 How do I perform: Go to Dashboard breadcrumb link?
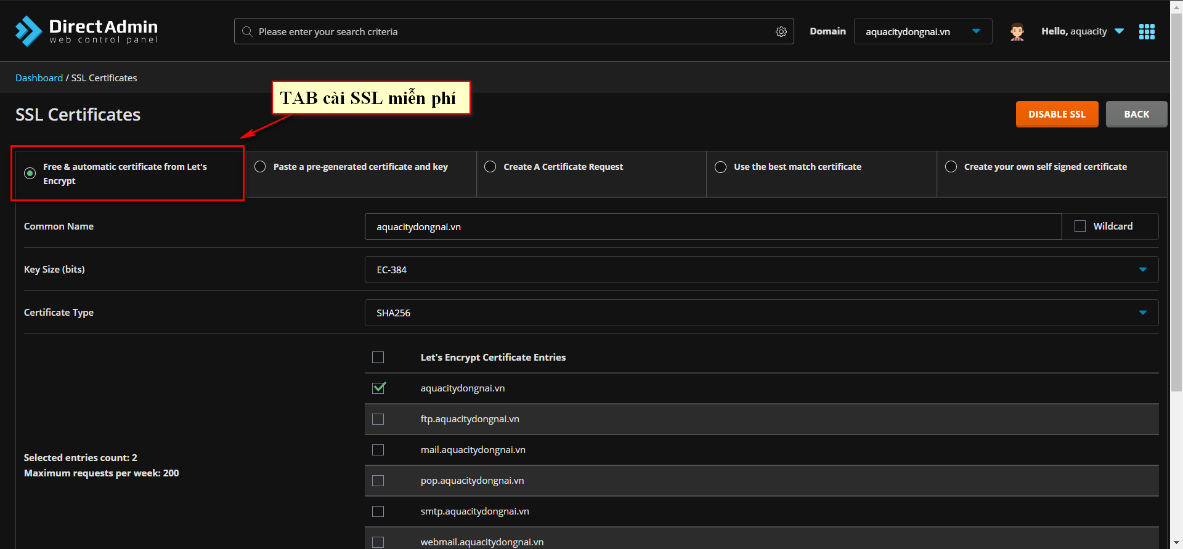[x=39, y=78]
